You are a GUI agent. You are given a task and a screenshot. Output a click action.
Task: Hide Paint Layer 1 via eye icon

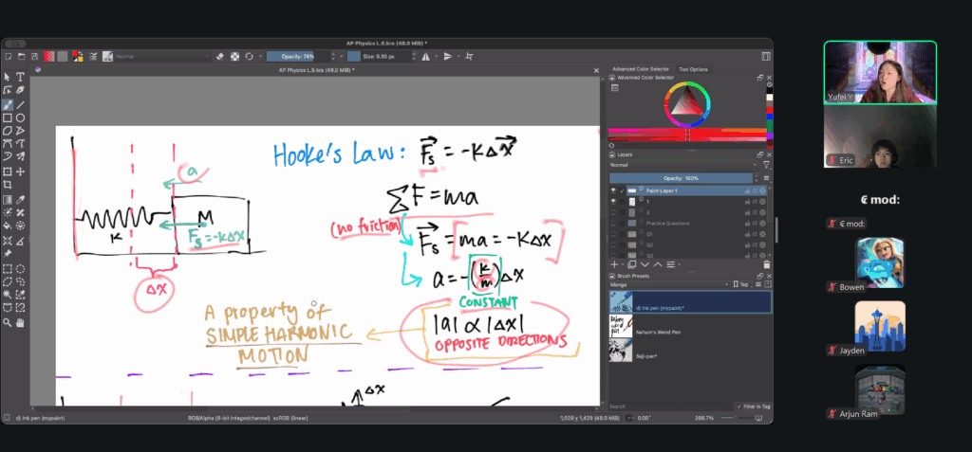click(613, 190)
